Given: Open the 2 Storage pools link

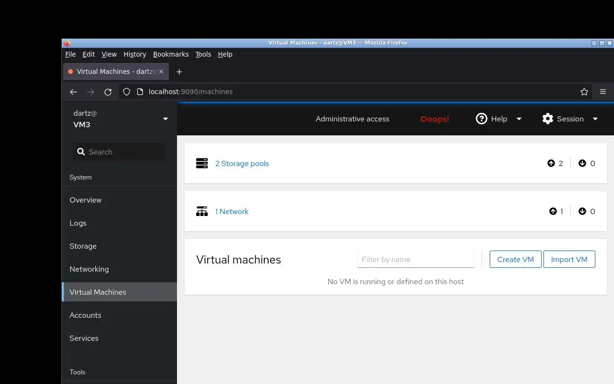Looking at the screenshot, I should coord(242,163).
